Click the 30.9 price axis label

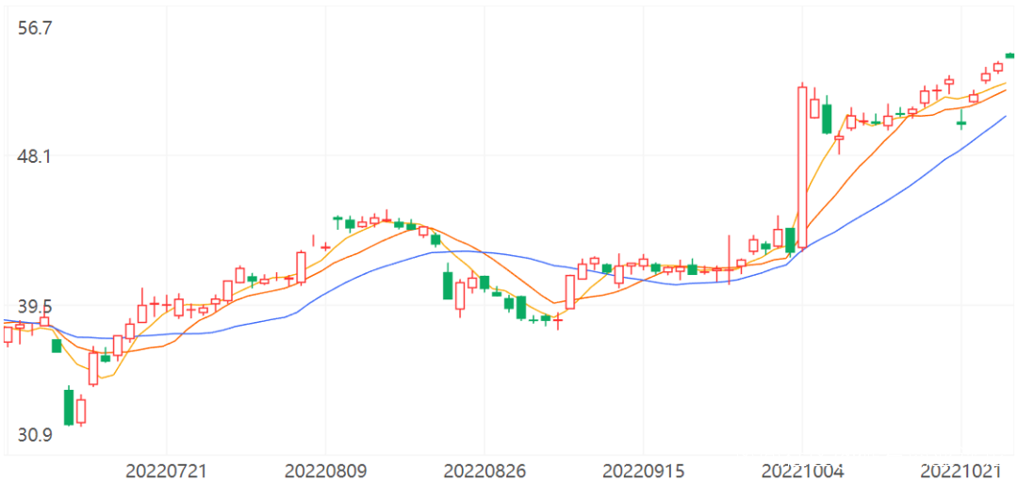pos(34,434)
